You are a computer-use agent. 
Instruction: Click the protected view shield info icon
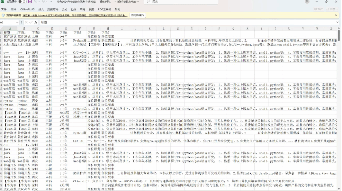(x=3, y=15)
